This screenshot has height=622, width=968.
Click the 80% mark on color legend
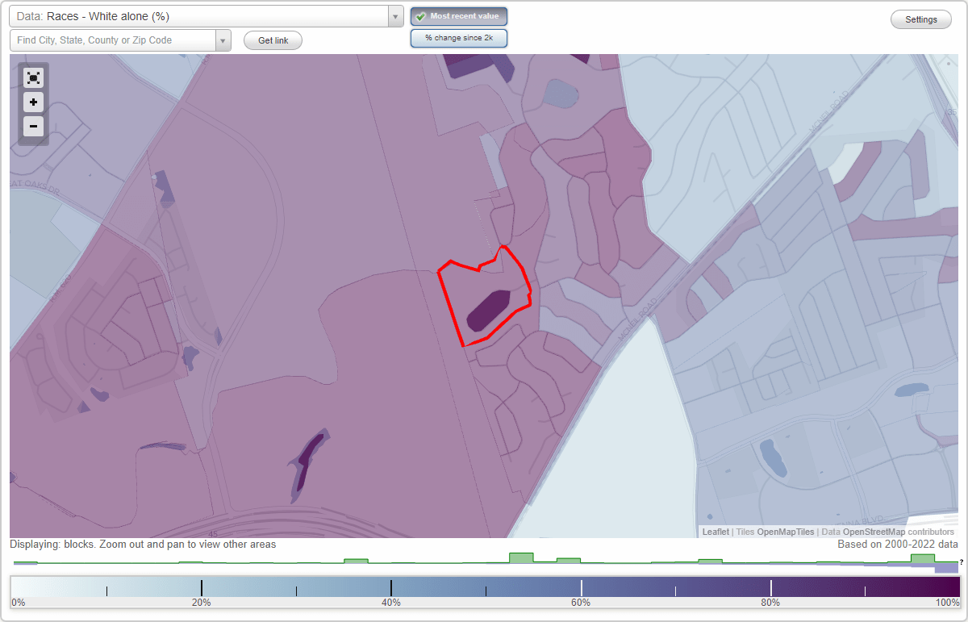770,602
